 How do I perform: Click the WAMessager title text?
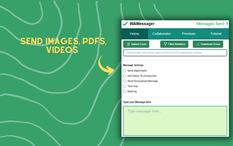(142, 24)
